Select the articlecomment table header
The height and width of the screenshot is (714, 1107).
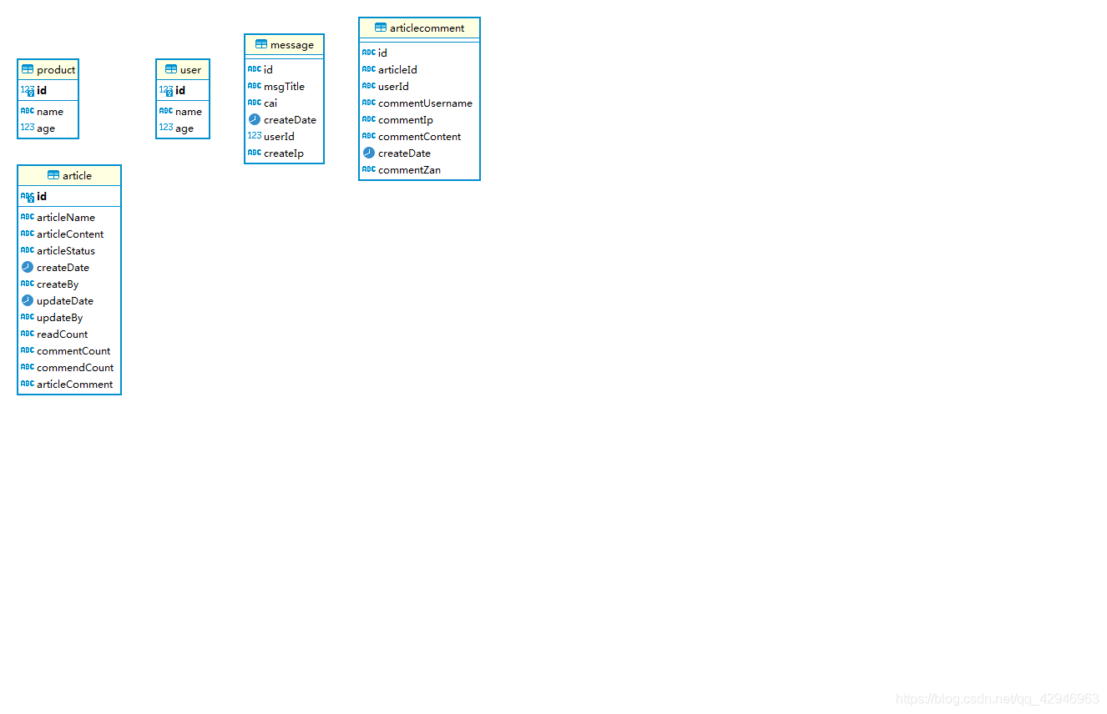click(419, 28)
